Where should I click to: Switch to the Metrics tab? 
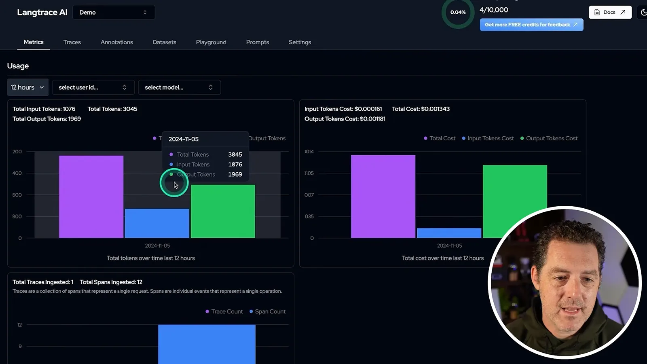click(x=34, y=42)
